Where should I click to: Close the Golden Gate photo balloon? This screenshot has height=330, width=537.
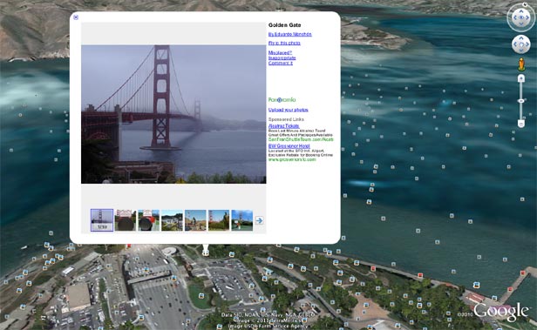pyautogui.click(x=76, y=17)
